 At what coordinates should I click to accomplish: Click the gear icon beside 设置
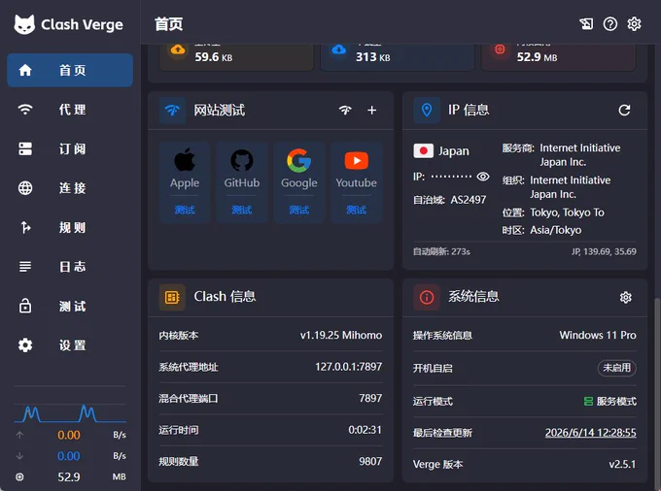[25, 345]
